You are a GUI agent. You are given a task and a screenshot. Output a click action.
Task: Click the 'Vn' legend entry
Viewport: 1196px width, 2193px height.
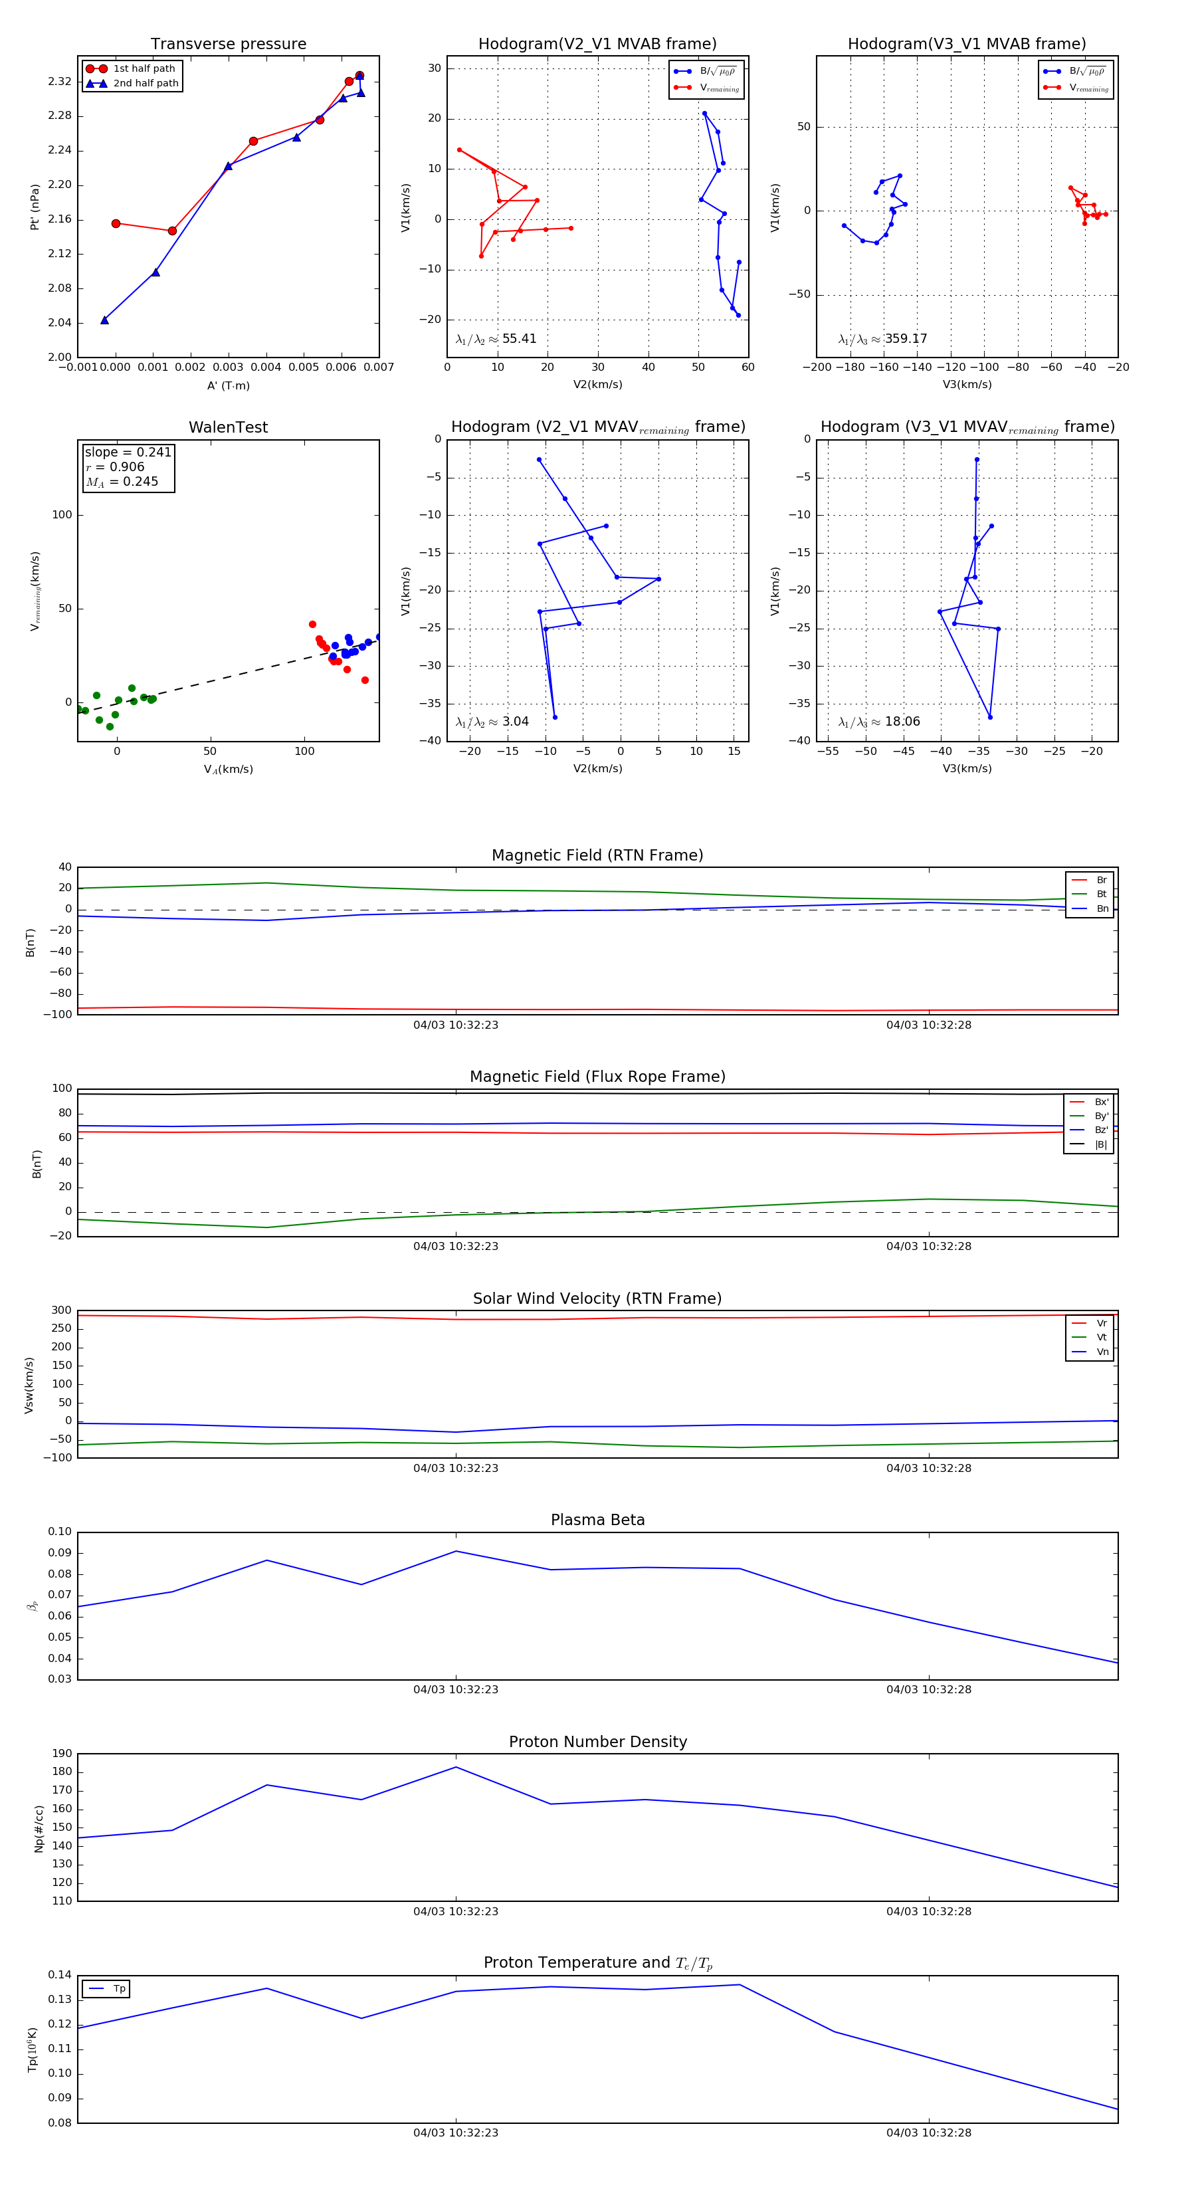[1090, 1352]
